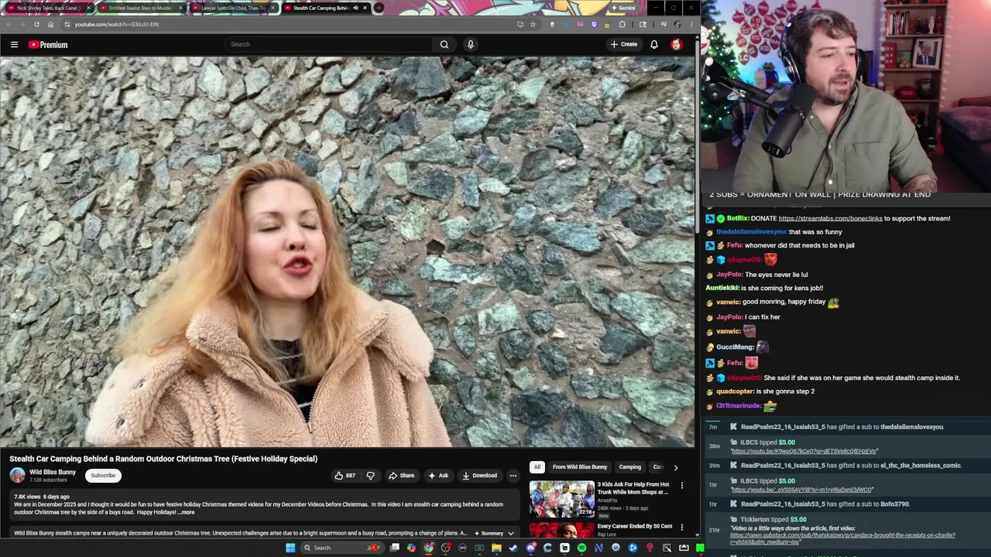Screen dimensions: 991x557
Task: Select 'From Wild Bliss Bunny' filter chip
Action: pyautogui.click(x=580, y=467)
